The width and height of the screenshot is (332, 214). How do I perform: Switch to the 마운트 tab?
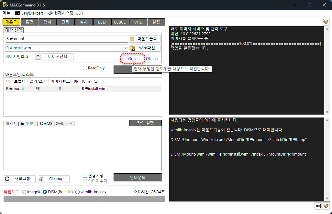(11, 22)
